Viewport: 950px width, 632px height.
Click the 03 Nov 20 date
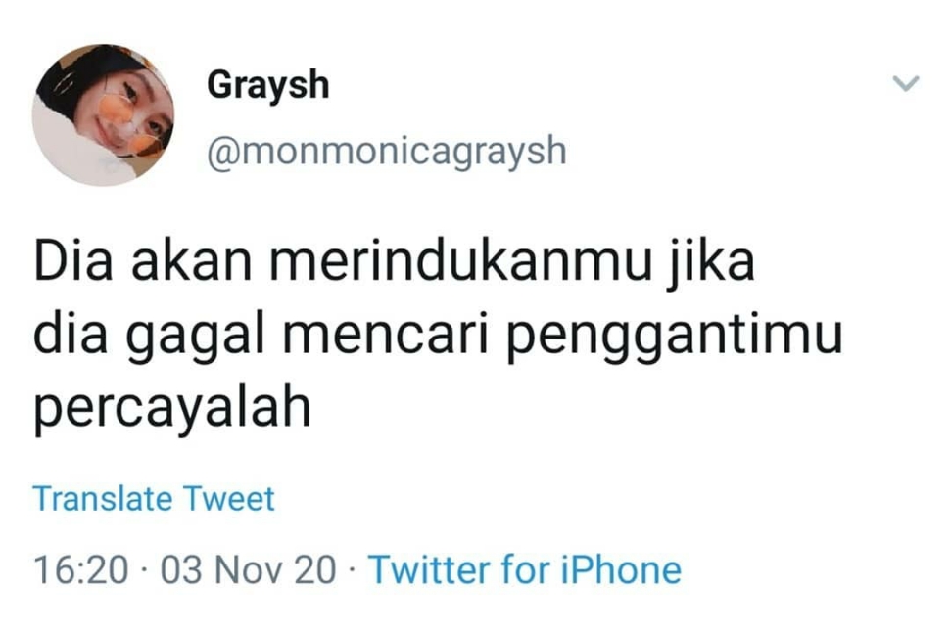(248, 570)
